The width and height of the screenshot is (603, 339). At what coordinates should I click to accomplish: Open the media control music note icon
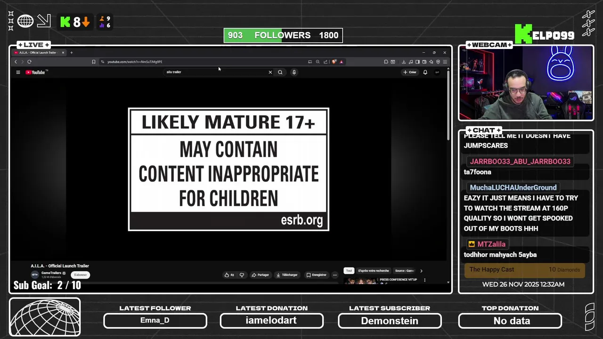411,62
